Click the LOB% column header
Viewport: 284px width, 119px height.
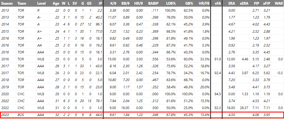[171, 3]
